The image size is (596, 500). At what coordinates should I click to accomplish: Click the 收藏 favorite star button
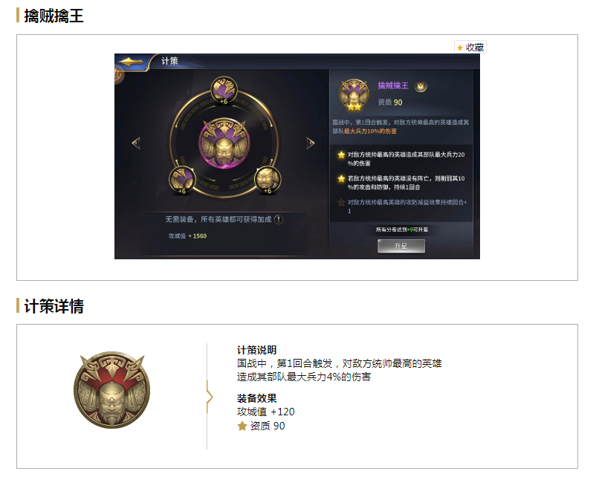pos(470,47)
